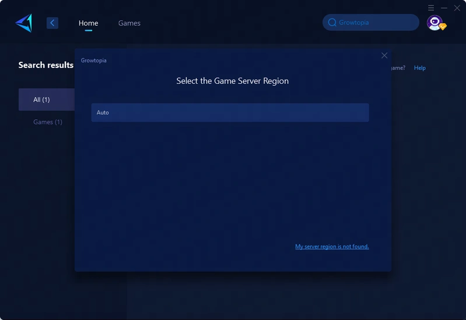
Task: Select the Auto server region option
Action: pos(230,112)
